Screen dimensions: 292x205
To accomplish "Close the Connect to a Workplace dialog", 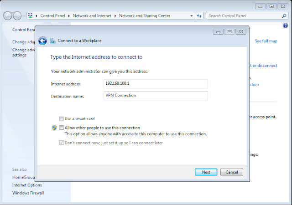I will 241,32.
